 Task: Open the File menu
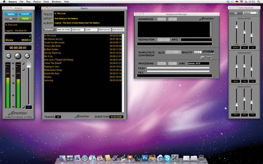pyautogui.click(x=21, y=2)
